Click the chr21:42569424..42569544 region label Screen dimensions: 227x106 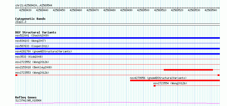(34, 5)
